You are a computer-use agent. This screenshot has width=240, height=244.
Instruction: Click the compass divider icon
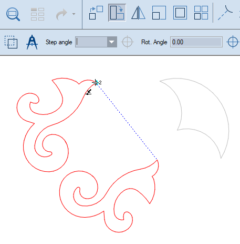click(32, 42)
